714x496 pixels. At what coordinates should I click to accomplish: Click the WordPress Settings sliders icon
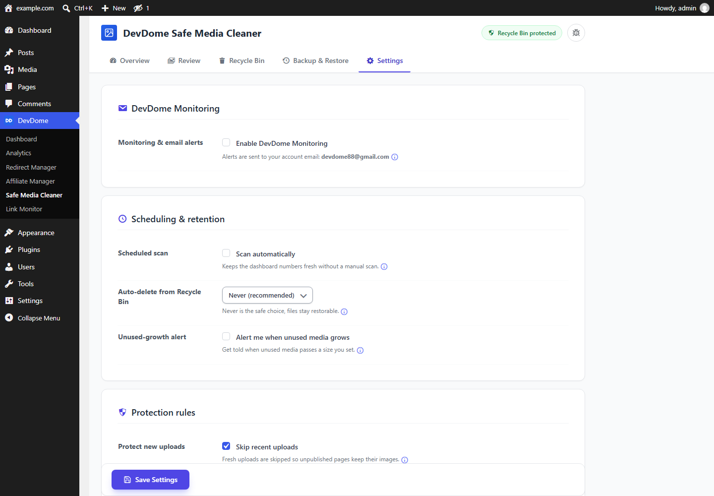pyautogui.click(x=9, y=301)
